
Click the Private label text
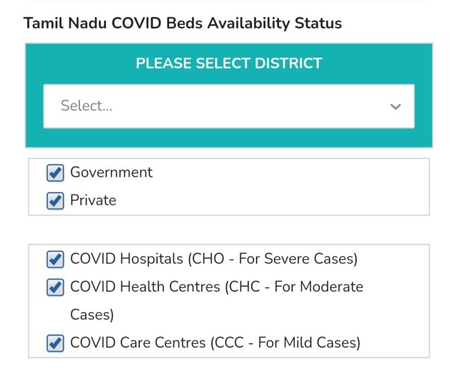pos(93,200)
